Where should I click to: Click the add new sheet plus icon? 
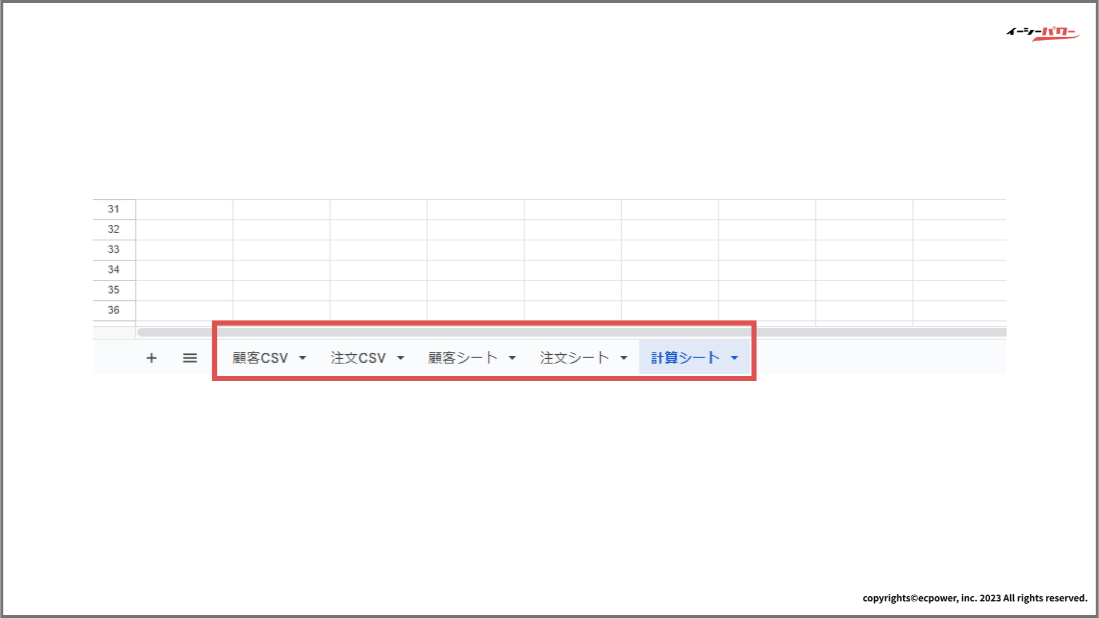[x=151, y=358]
